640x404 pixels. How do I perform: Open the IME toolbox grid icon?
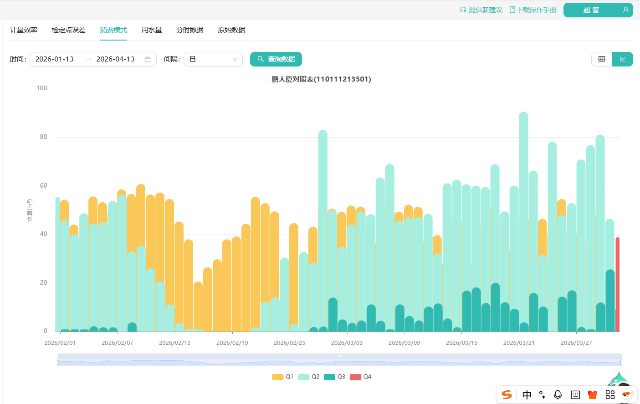(x=610, y=395)
